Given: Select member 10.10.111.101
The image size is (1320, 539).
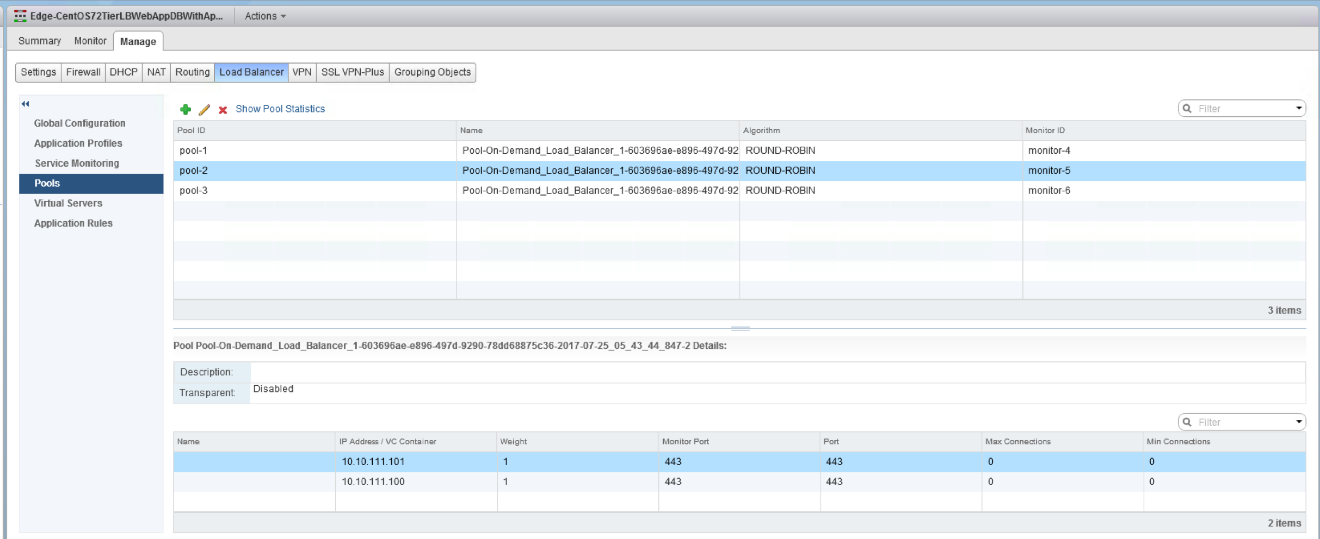Looking at the screenshot, I should [x=739, y=462].
